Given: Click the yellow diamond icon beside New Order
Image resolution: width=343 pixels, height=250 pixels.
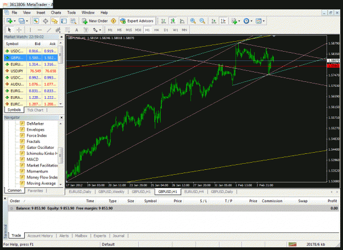Looking at the screenshot, I should 113,21.
